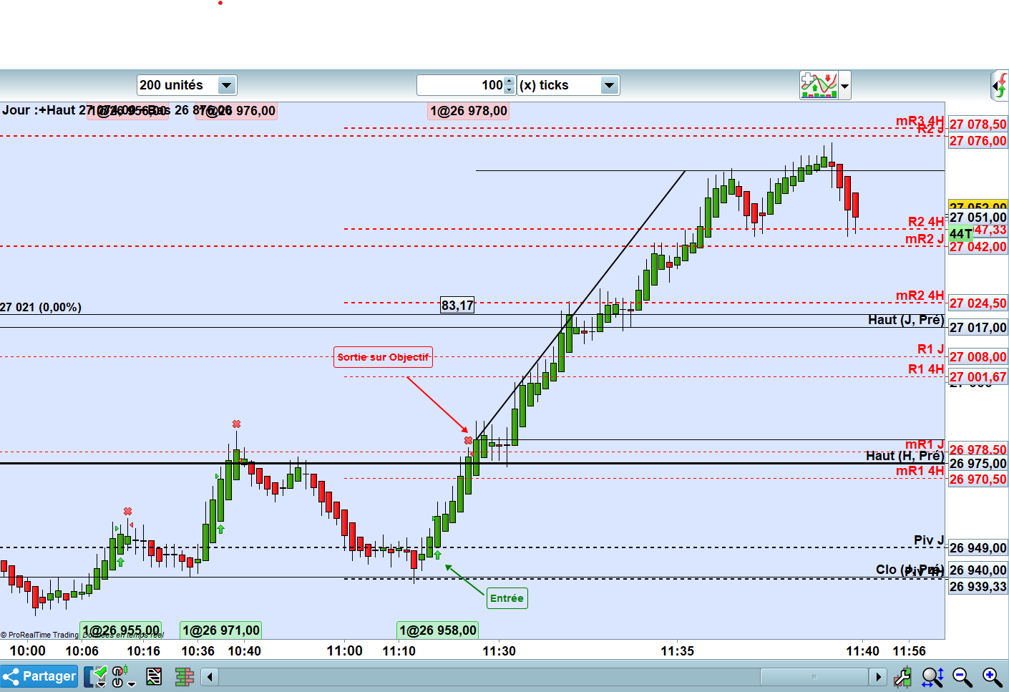Click the tick count field showing 100
The image size is (1009, 692).
point(461,85)
